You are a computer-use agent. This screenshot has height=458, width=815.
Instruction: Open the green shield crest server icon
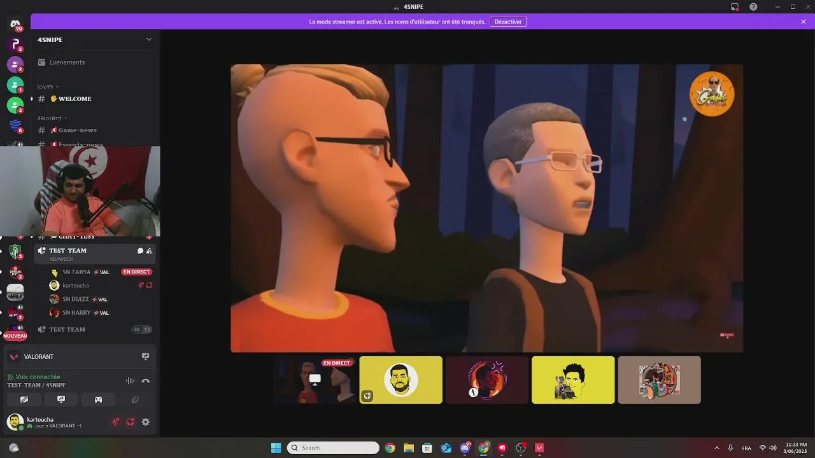click(x=15, y=251)
